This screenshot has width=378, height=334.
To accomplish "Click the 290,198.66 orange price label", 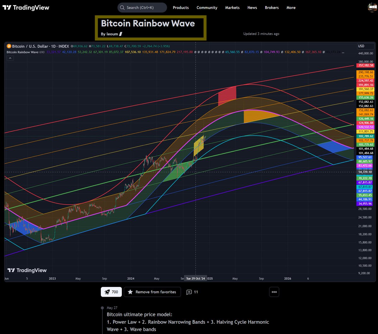I will 366,72.
